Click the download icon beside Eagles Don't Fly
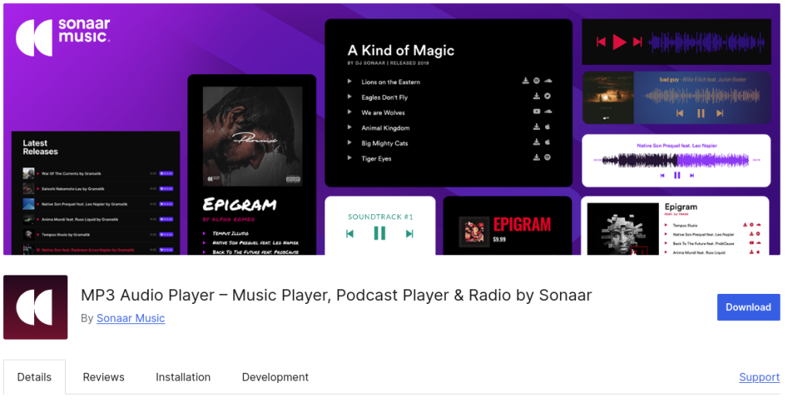The image size is (793, 403). 537,96
